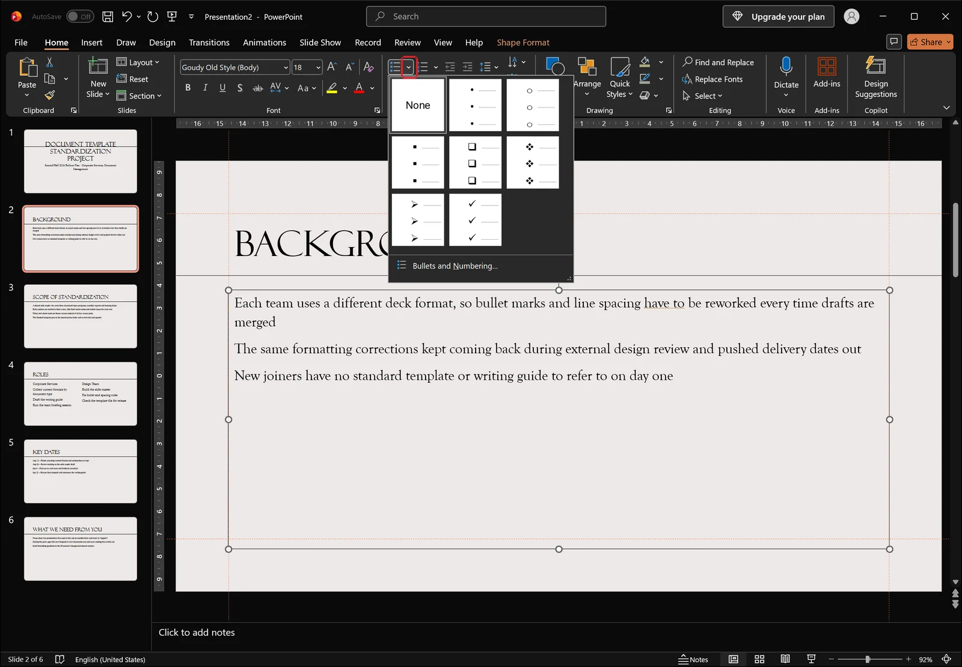Viewport: 962px width, 667px height.
Task: Switch to Slide Sorter view
Action: [x=759, y=659]
